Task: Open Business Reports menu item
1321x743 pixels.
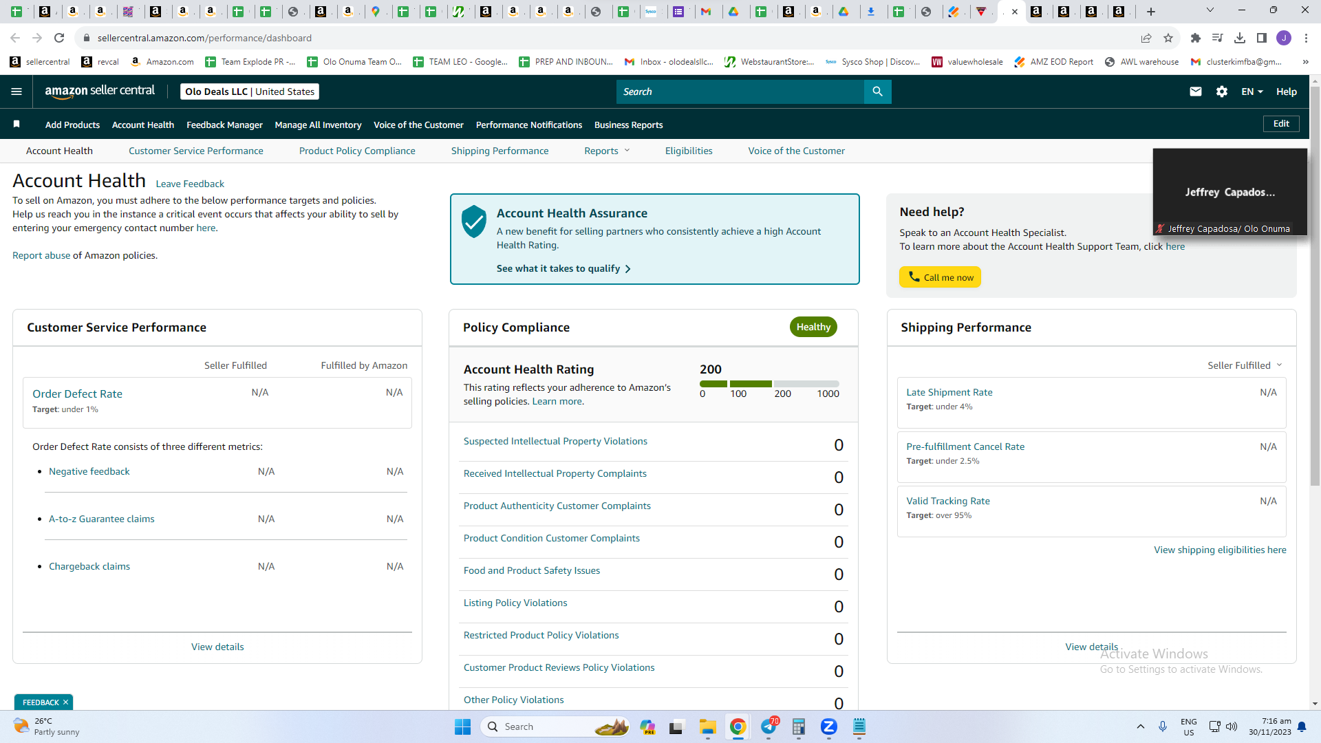Action: pyautogui.click(x=628, y=125)
